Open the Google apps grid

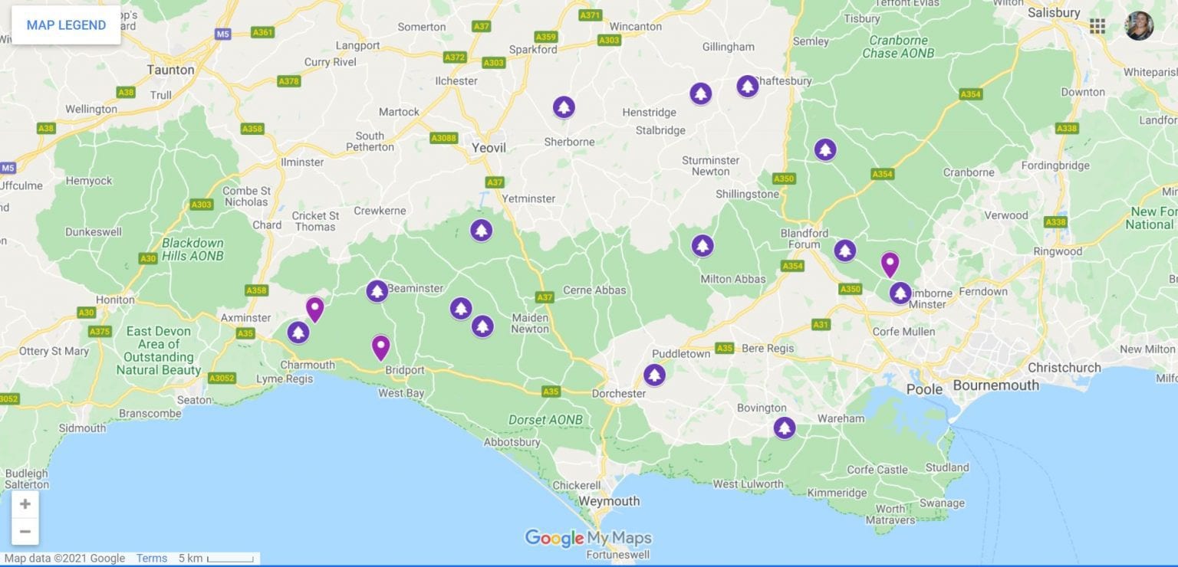tap(1097, 25)
